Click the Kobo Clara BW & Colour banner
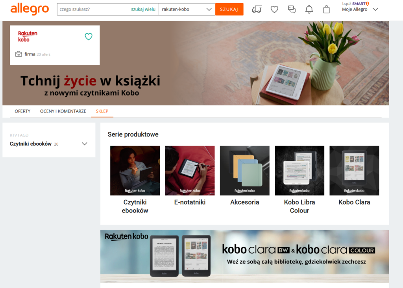Viewport: 403px width, 288px height. click(244, 256)
